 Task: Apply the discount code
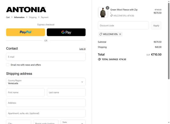[156, 26]
